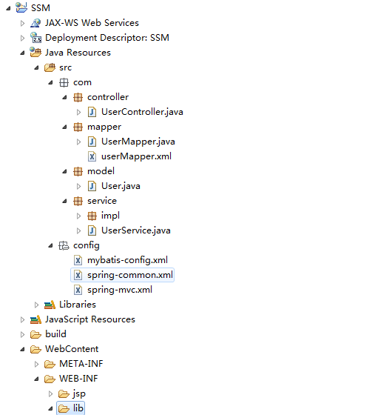Click the META-INF folder icon
The image size is (369, 415).
tap(50, 364)
